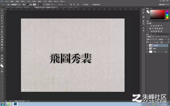Click the foreground/background color swatches in toolbox

click(2, 66)
